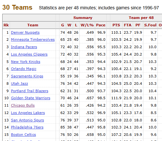Open the Boston Celtics link
162x141 pixels.
coord(23,135)
